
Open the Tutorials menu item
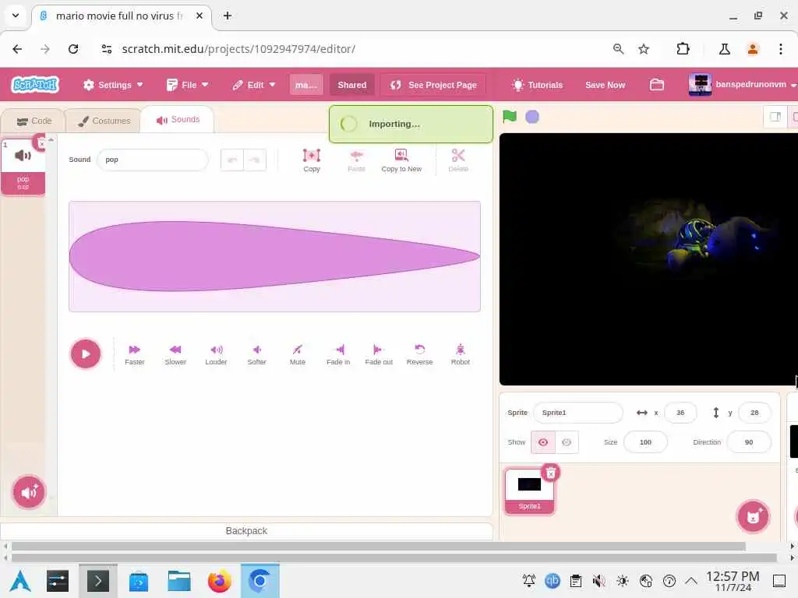pyautogui.click(x=538, y=85)
